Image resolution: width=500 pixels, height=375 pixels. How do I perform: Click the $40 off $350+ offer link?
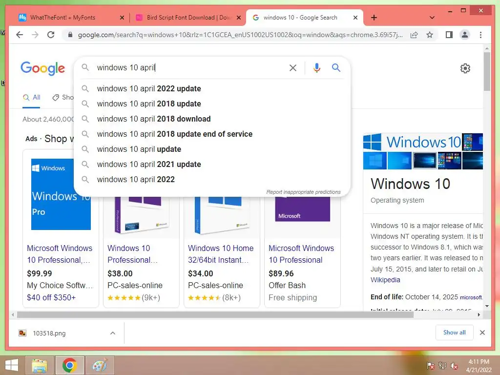point(51,297)
